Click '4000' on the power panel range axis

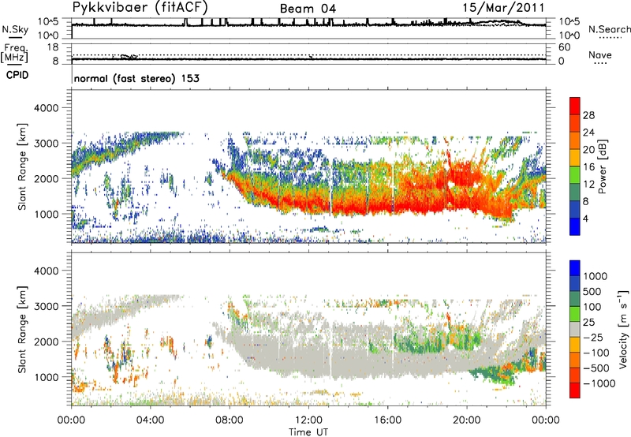46,108
